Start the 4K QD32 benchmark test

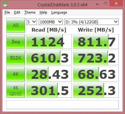pos(16,90)
